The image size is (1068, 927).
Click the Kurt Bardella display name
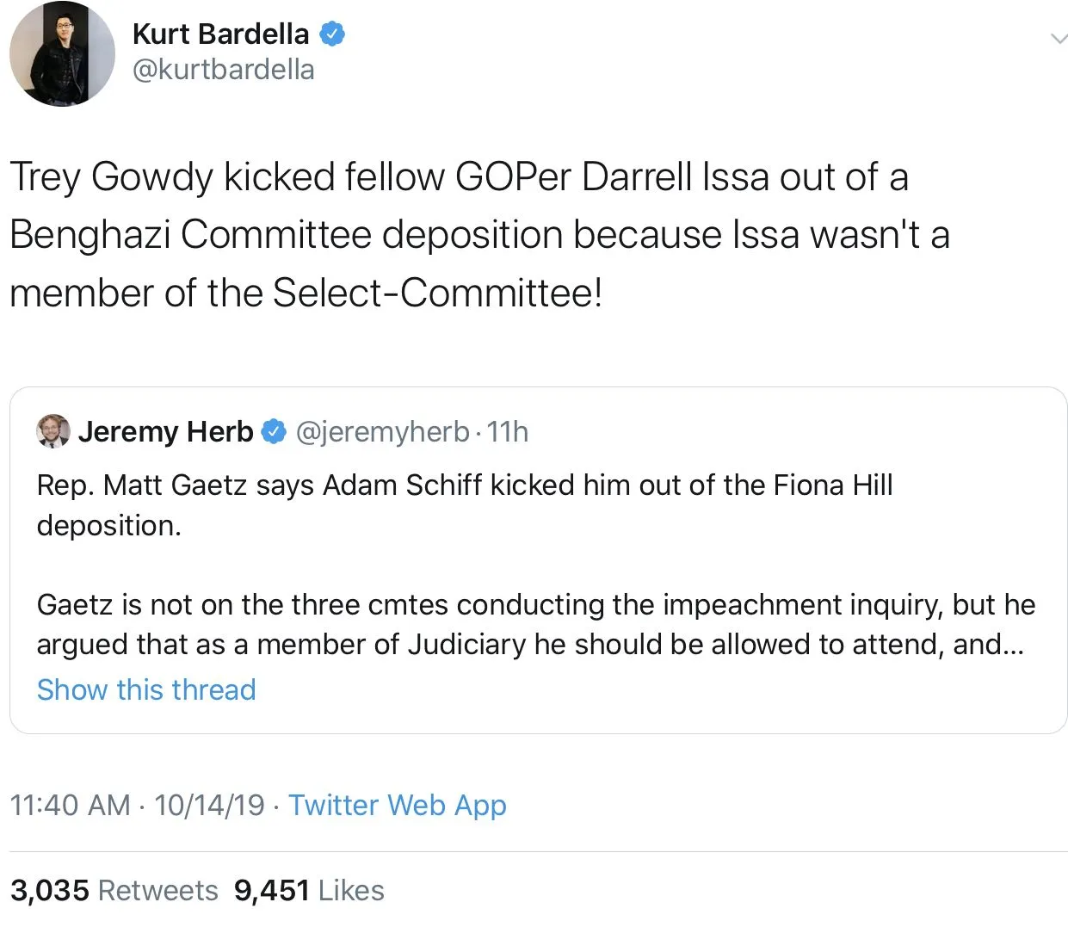[x=220, y=34]
